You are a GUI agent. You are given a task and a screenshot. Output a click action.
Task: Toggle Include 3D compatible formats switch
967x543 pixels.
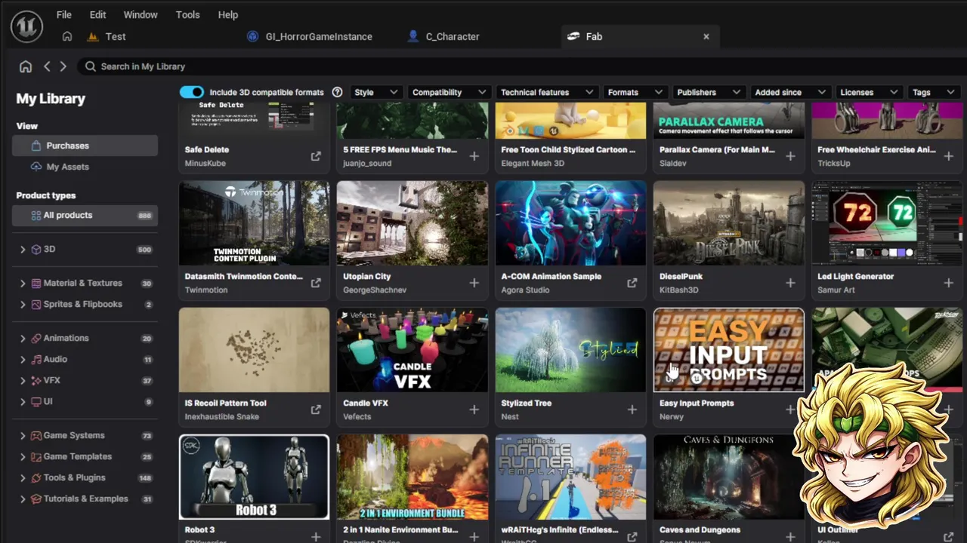click(192, 92)
